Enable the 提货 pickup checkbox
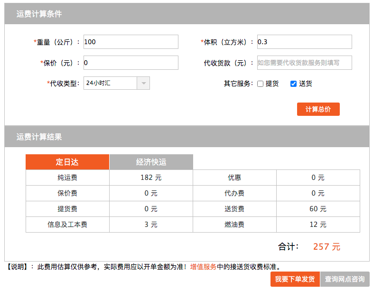 pyautogui.click(x=260, y=84)
